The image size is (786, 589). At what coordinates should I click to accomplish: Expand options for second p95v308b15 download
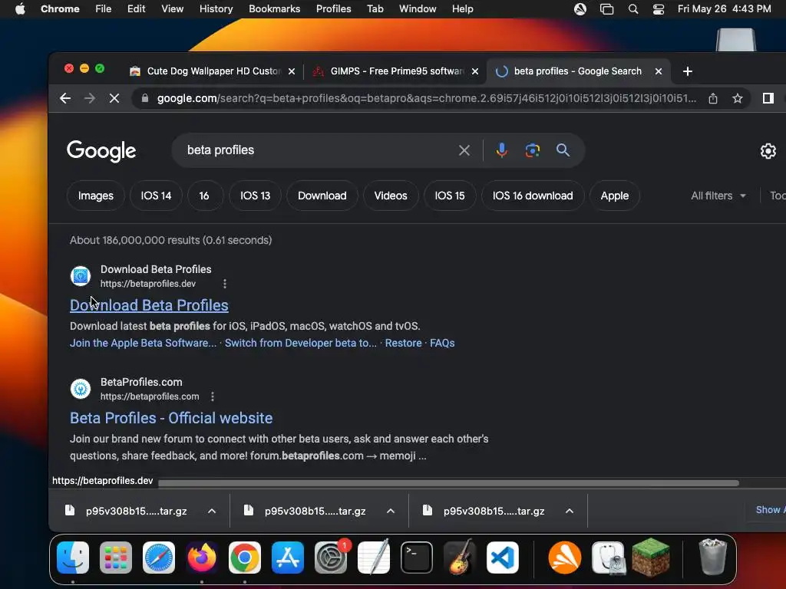(x=391, y=512)
